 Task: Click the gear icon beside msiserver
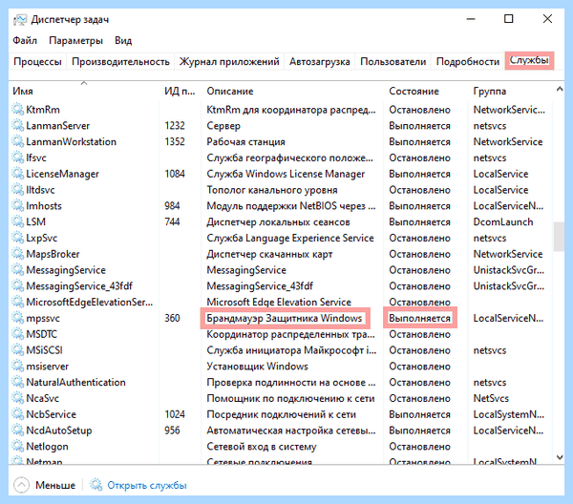(17, 366)
